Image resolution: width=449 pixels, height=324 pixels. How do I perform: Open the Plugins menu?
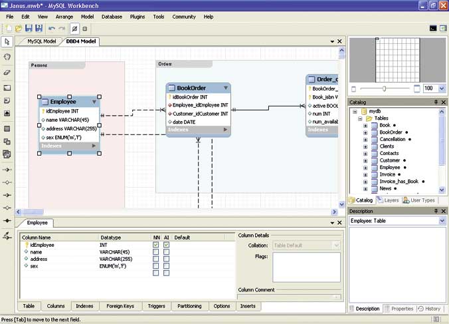(137, 17)
